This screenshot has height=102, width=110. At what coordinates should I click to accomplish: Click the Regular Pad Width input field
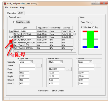coord(24,73)
